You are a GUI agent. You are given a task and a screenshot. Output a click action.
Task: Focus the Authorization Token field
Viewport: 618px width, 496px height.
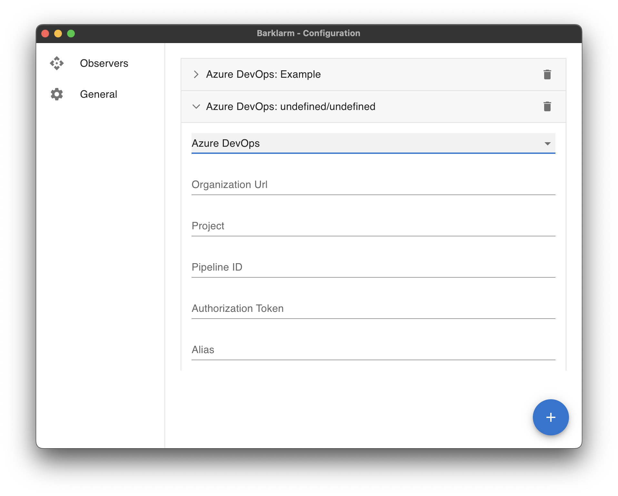coord(373,309)
